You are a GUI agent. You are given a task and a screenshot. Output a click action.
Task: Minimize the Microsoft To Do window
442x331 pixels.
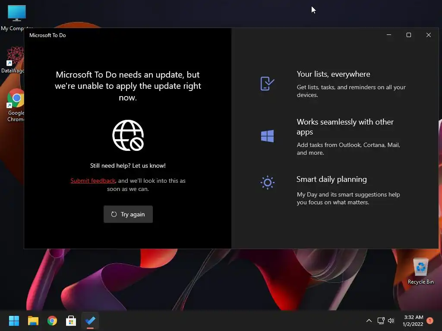(x=389, y=35)
